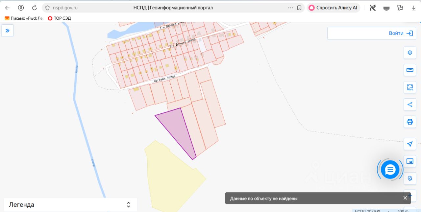421x212 pixels.
Task: Open the map layers panel
Action: [410, 53]
